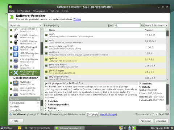The height and width of the screenshot is (130, 174).
Task: Click the KDE4 Basissystem gear icon
Action: 16,55
